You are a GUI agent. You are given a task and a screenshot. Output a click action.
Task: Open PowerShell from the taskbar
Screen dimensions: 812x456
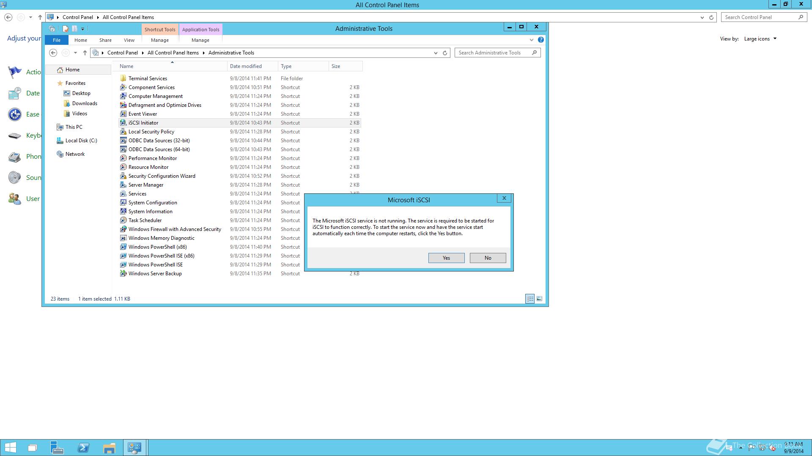pos(83,448)
